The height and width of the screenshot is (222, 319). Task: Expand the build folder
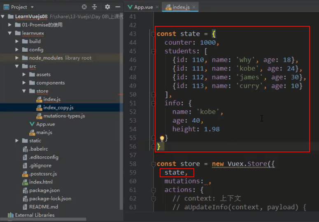coord(17,41)
